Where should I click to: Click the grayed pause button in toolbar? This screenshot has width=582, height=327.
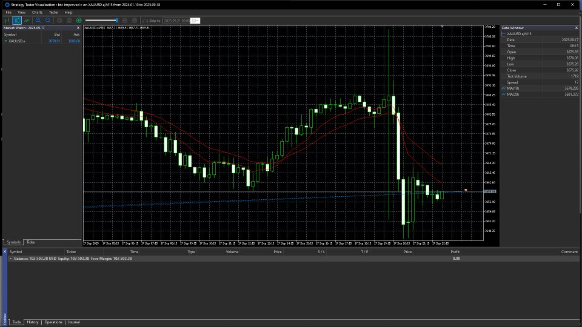(x=59, y=21)
